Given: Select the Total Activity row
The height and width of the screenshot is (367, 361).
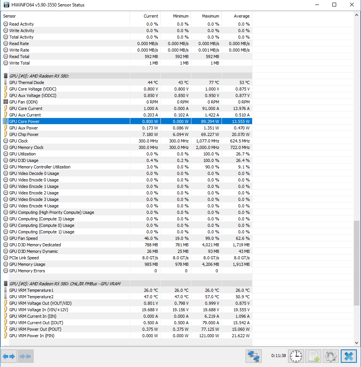Looking at the screenshot, I should click(x=127, y=37).
